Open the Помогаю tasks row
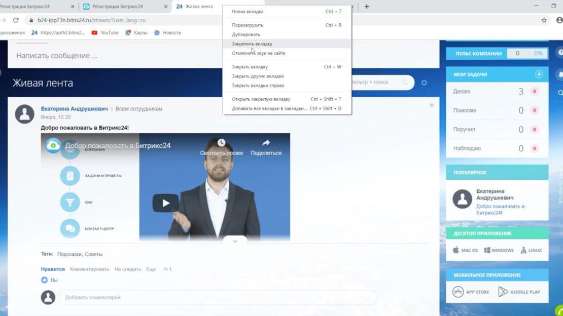The width and height of the screenshot is (563, 316). tap(497, 110)
